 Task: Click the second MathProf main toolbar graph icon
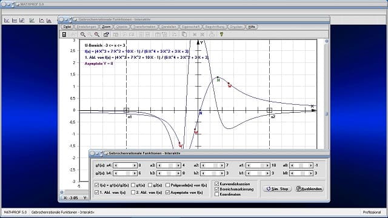(15, 21)
